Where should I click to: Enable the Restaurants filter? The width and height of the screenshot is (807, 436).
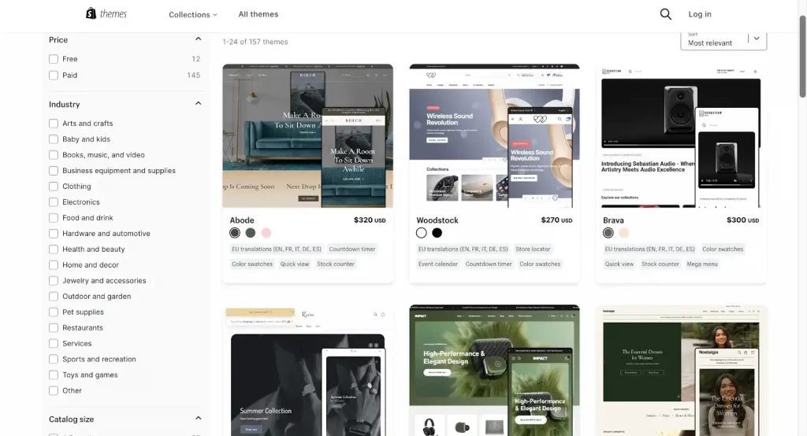(54, 327)
